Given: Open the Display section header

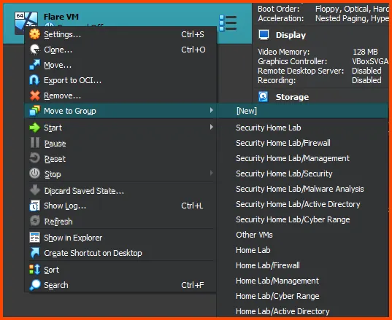Looking at the screenshot, I should pyautogui.click(x=291, y=35).
